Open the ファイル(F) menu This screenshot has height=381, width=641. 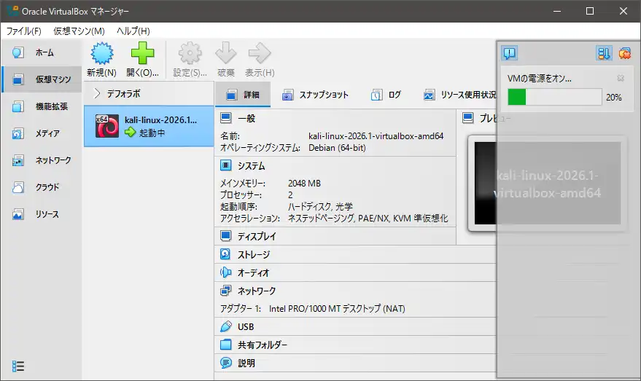(24, 31)
